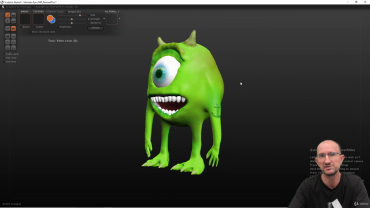
Task: Toggle the Edit mask checkbox
Action: click(4, 62)
